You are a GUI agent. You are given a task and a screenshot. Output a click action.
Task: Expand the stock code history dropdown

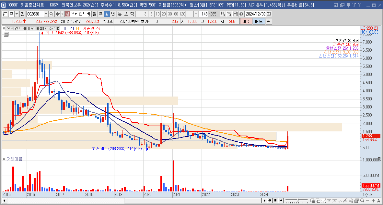46,14
